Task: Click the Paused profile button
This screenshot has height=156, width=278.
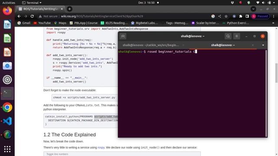Action: pos(260,16)
